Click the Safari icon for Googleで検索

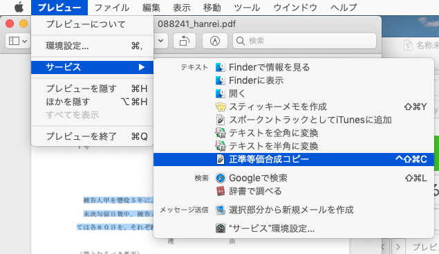point(221,178)
